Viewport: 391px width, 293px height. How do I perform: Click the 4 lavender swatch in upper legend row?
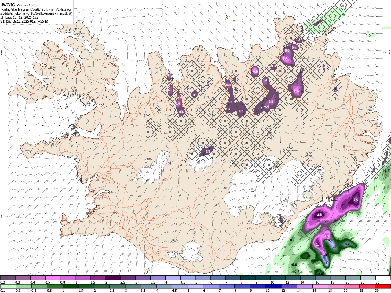(x=173, y=278)
